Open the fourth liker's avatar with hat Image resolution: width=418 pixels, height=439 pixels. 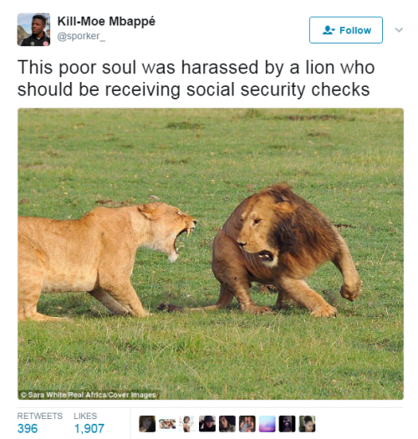pyautogui.click(x=207, y=424)
